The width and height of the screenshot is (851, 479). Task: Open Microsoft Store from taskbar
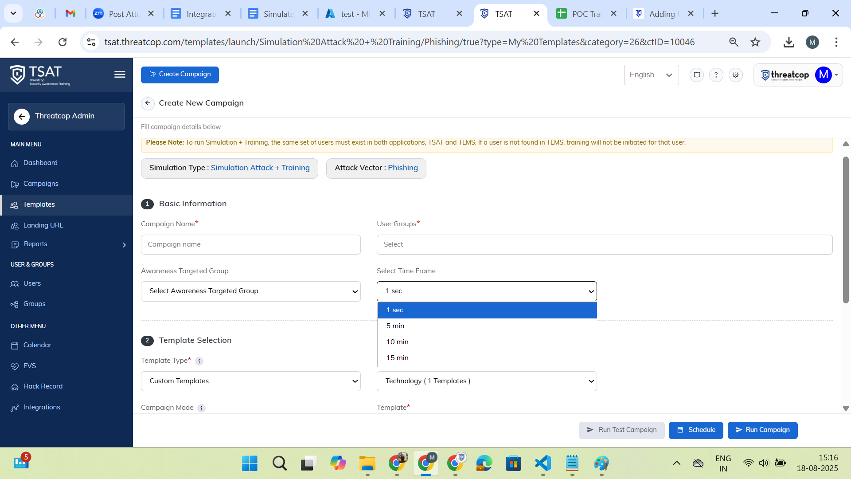click(513, 463)
